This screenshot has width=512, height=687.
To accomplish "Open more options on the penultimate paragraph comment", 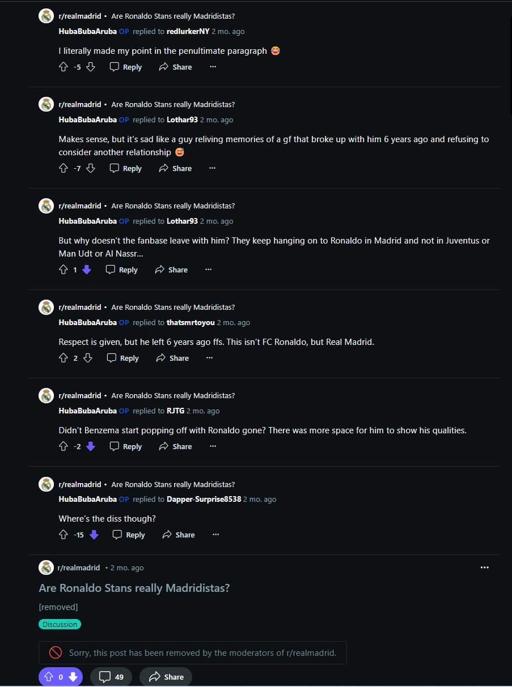I will point(213,67).
